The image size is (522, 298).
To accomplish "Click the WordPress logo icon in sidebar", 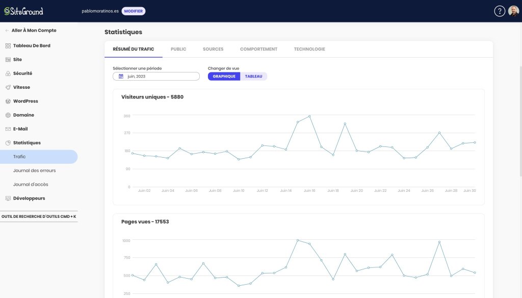I will 8,101.
